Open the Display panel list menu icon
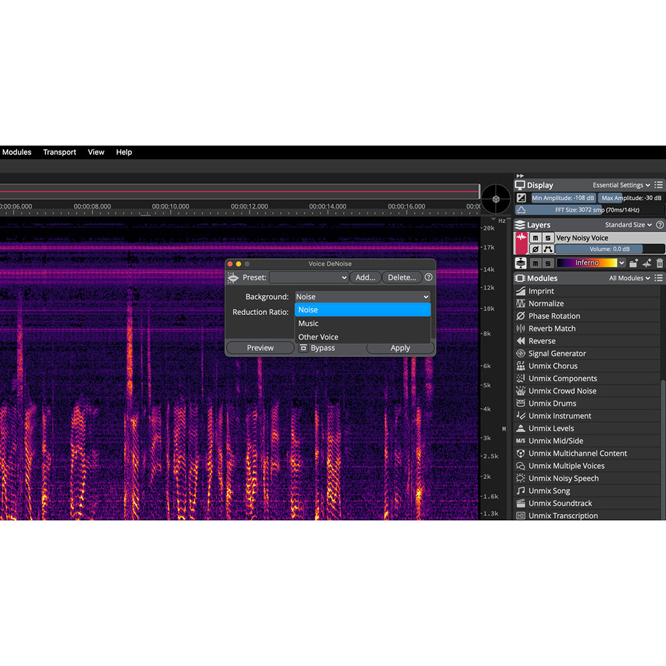The height and width of the screenshot is (666, 666). point(659,185)
